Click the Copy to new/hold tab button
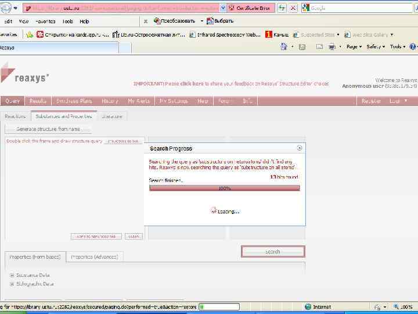The image size is (418, 314). [96, 236]
